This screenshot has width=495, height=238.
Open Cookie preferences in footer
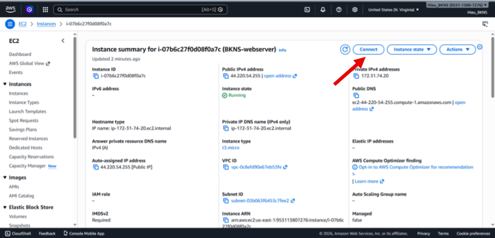pos(473,233)
